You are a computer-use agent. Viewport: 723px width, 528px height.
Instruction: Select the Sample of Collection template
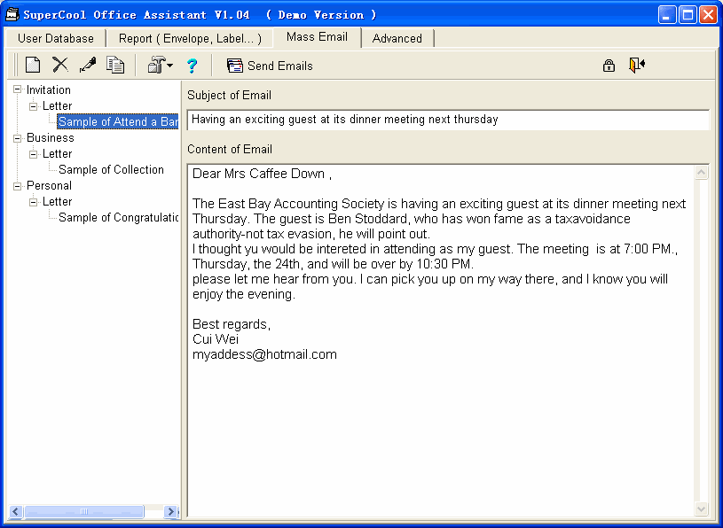point(111,169)
